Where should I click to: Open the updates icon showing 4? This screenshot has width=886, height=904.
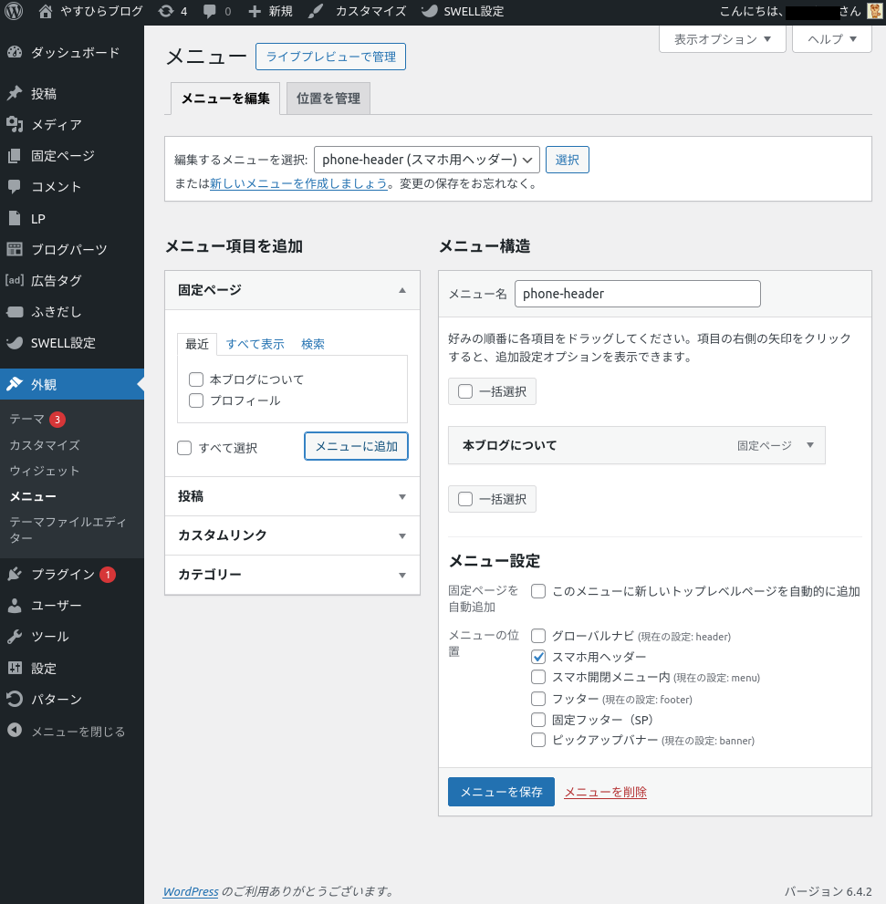pos(165,11)
